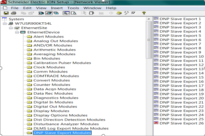This screenshot has height=136, width=205.
Task: Click the page-with-magnifier toolbar icon
Action: pos(74,13)
